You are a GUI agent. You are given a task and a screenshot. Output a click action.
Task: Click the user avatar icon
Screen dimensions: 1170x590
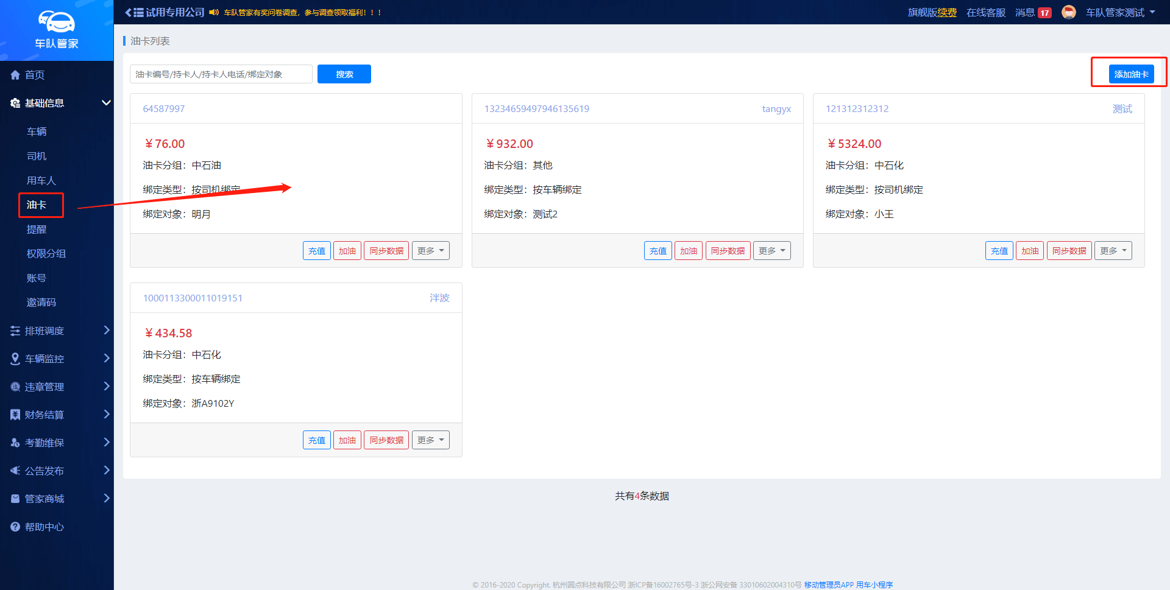(x=1068, y=12)
